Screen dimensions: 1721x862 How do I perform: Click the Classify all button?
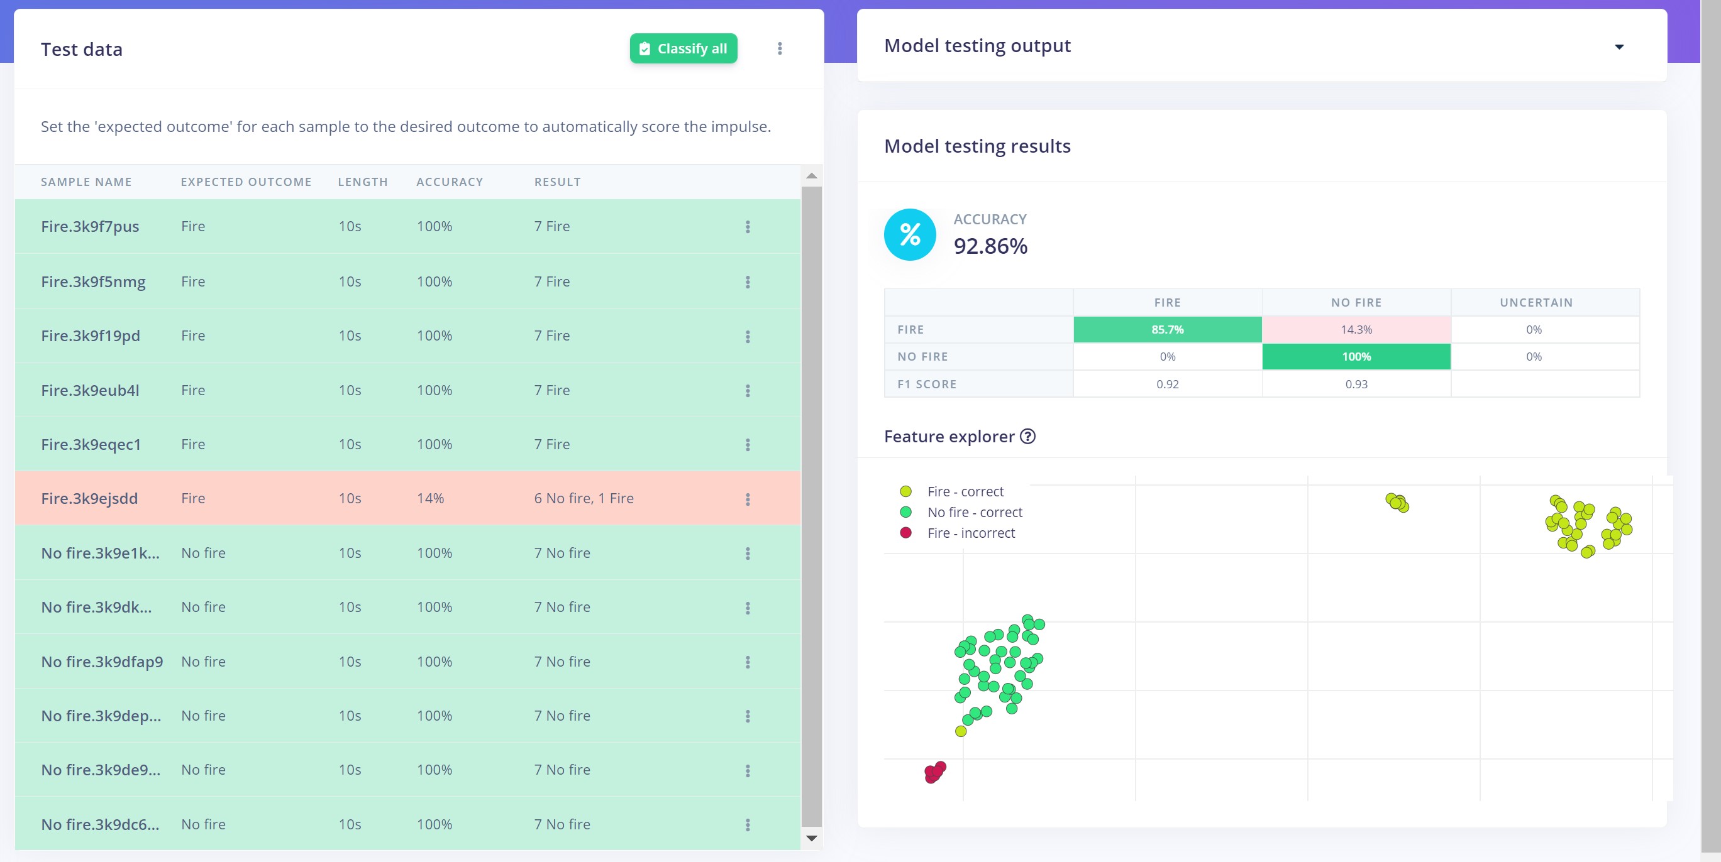click(683, 49)
